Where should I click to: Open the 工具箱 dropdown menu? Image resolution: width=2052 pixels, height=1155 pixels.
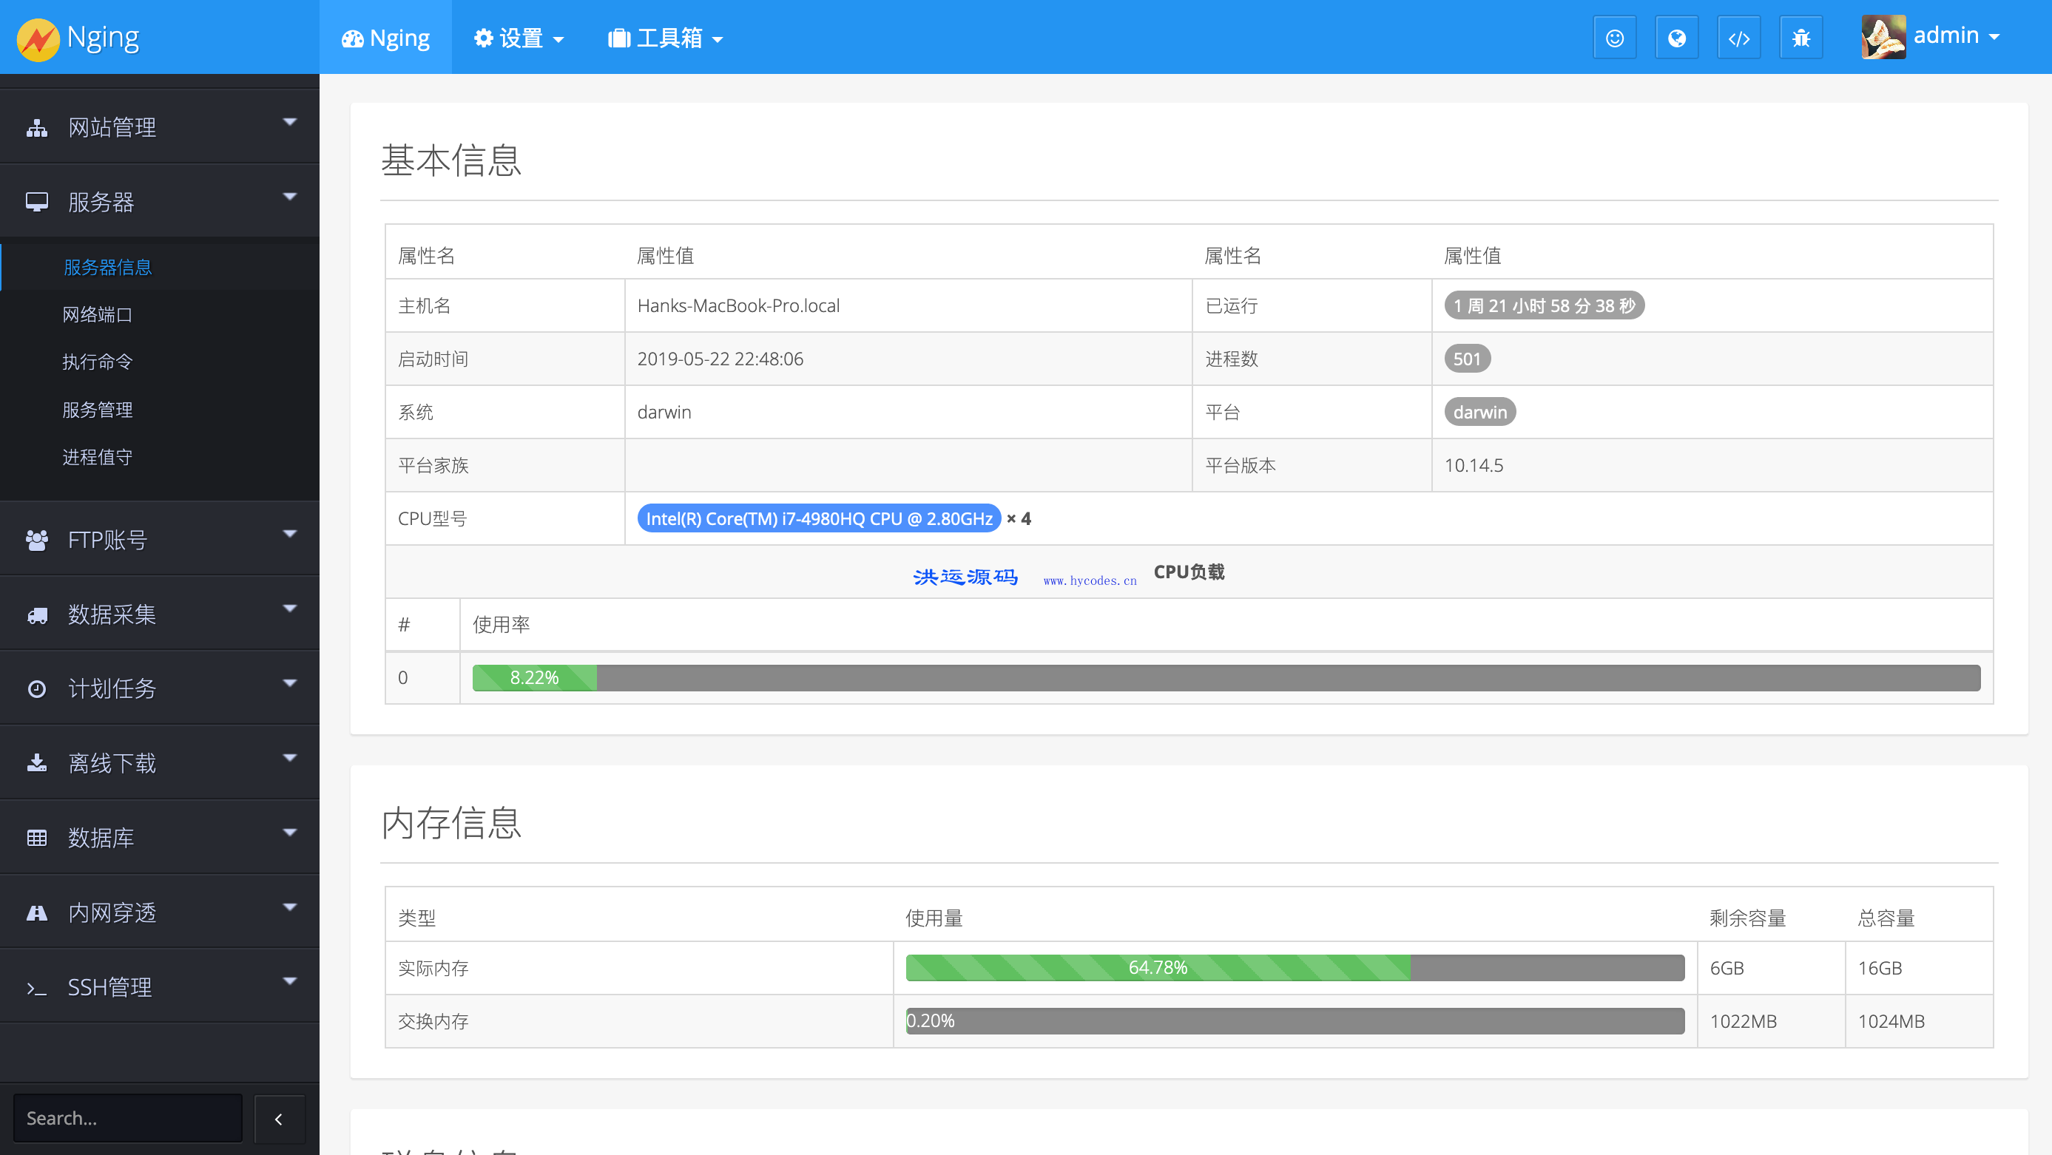pos(665,38)
